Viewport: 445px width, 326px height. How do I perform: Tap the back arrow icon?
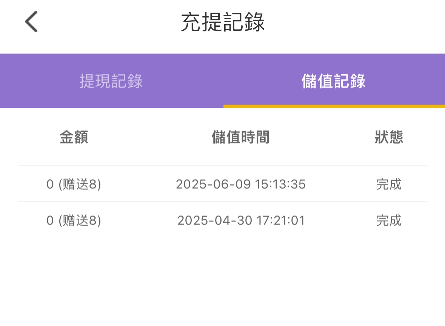coord(31,22)
